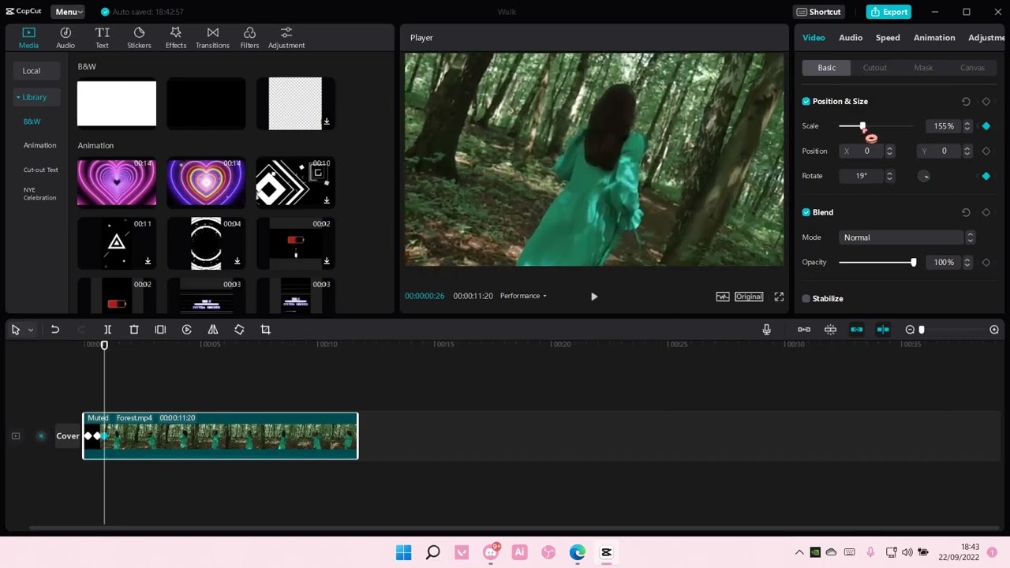The image size is (1010, 568).
Task: Reset Blend settings
Action: pyautogui.click(x=966, y=212)
